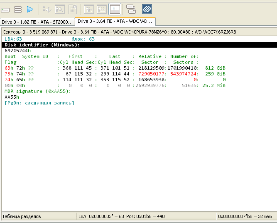This screenshot has height=223, width=277.
Task: Click the LBA:63 label
Action: pos(13,39)
